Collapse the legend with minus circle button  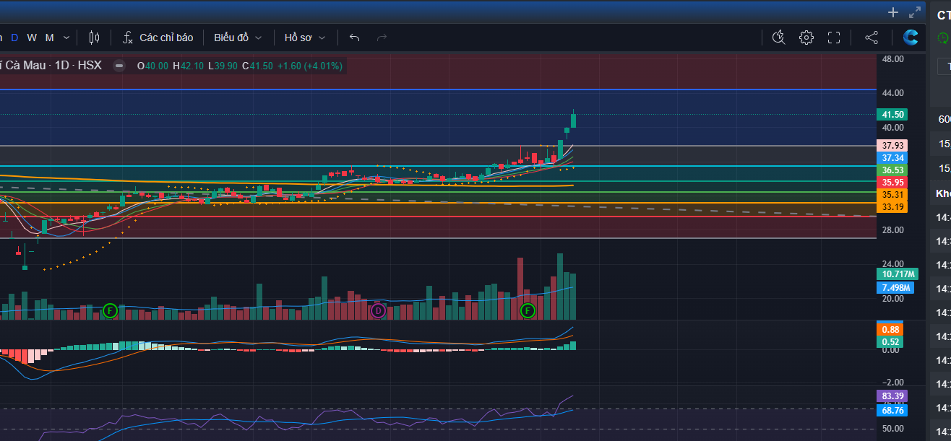(119, 66)
